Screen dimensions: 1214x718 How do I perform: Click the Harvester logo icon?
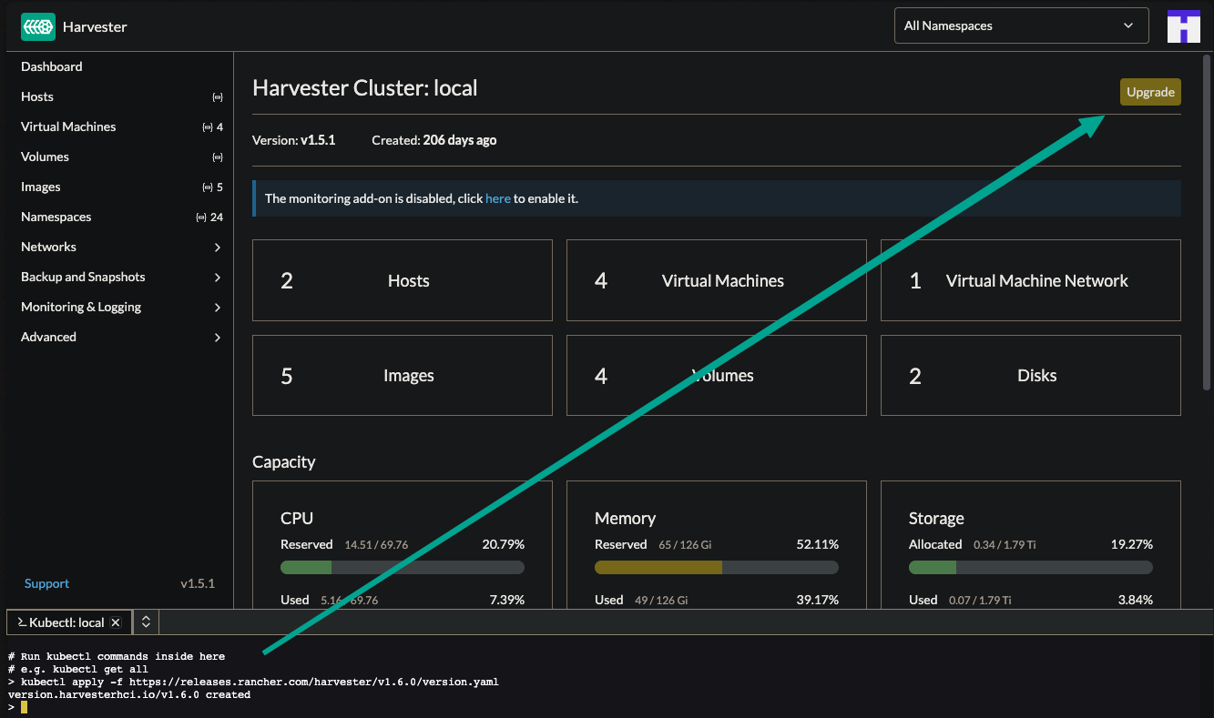[x=38, y=26]
